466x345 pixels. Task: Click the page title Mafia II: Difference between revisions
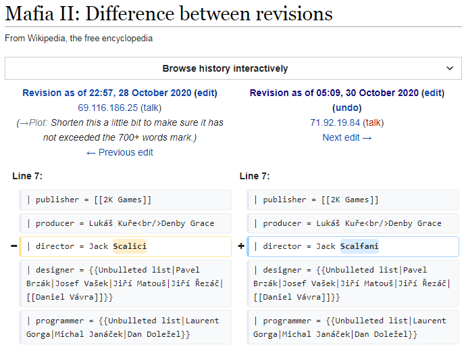169,14
